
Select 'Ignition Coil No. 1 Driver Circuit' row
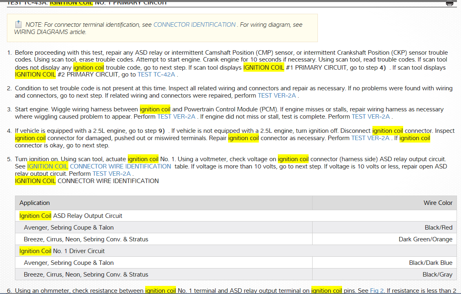(236, 251)
